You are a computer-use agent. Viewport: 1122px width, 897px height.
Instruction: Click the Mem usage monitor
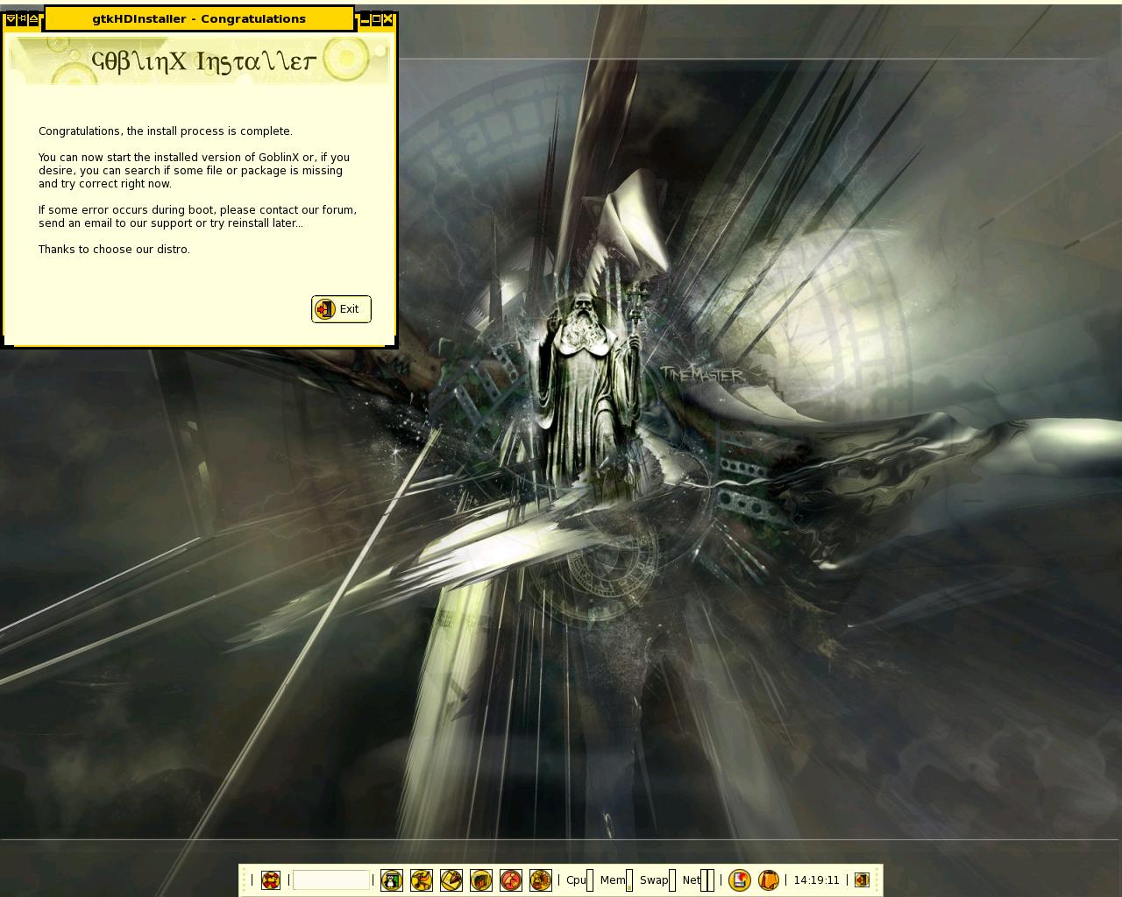(x=616, y=880)
